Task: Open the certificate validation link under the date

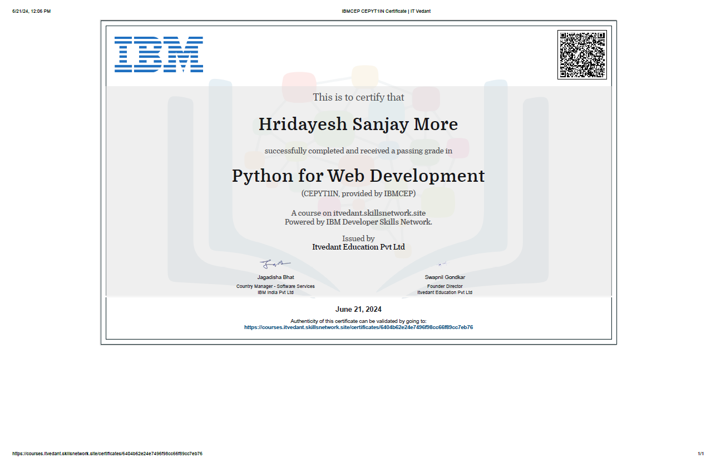Action: 358,327
